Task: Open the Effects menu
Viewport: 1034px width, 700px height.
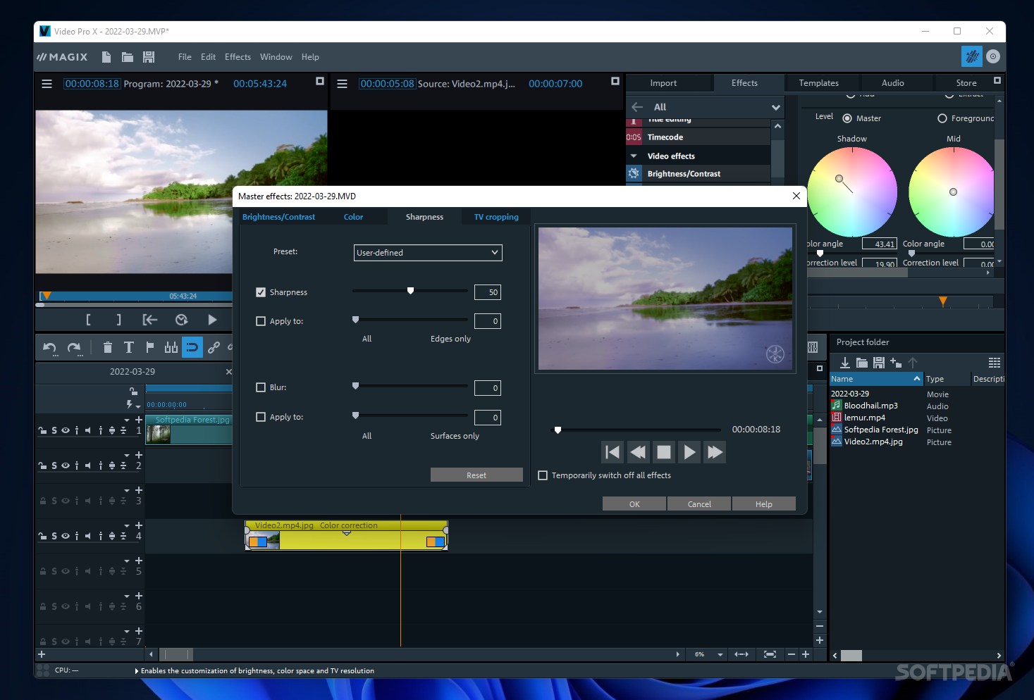Action: tap(238, 56)
